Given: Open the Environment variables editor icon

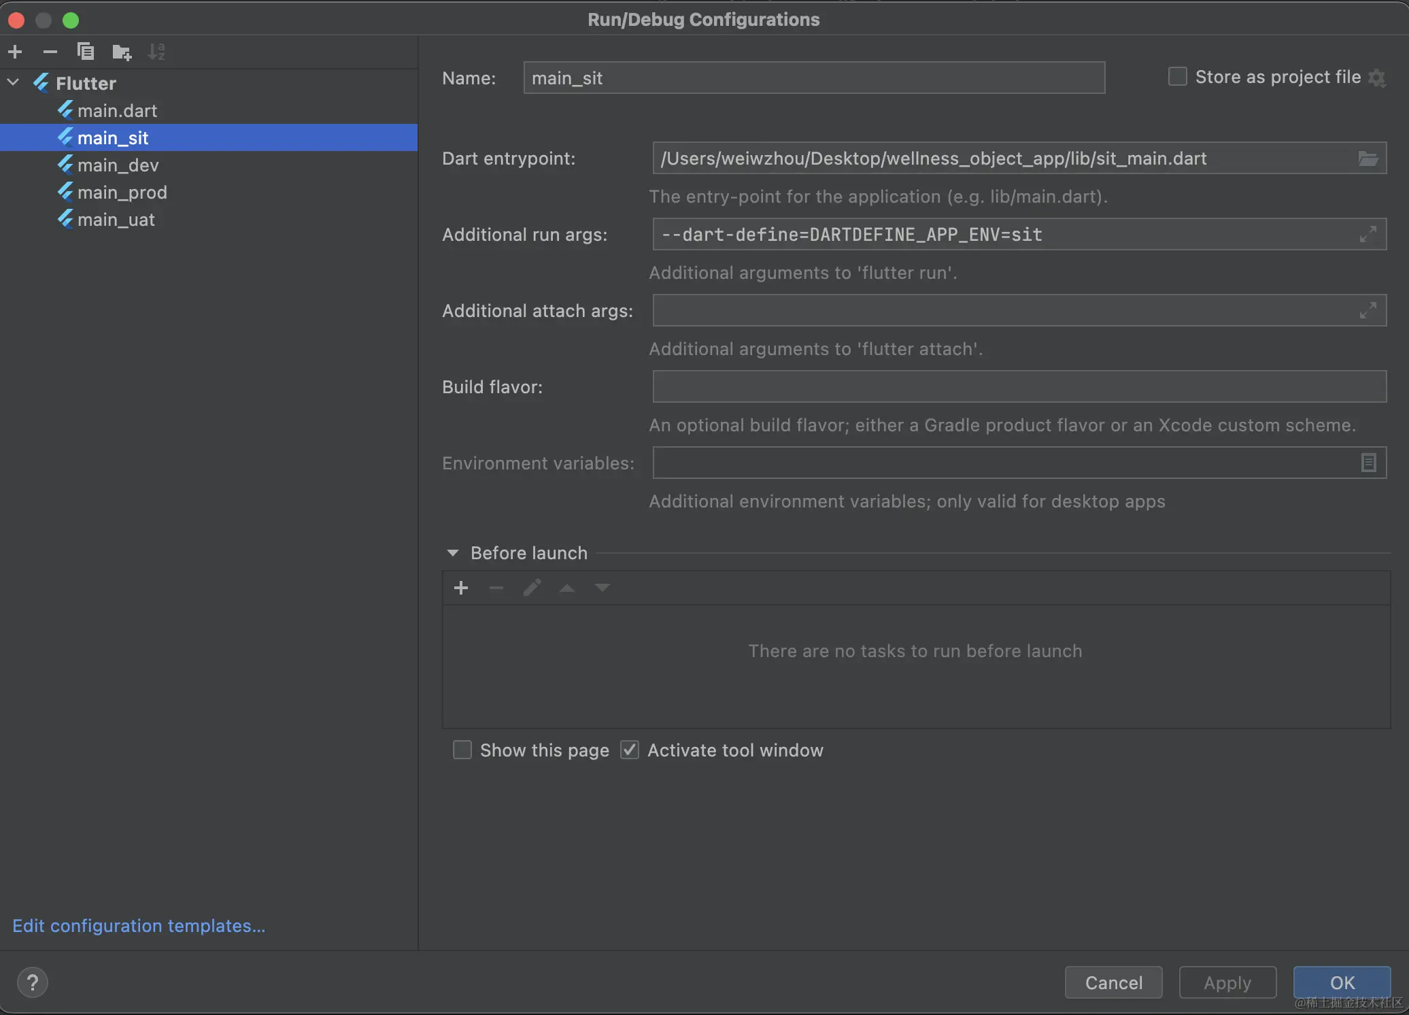Looking at the screenshot, I should (1368, 463).
